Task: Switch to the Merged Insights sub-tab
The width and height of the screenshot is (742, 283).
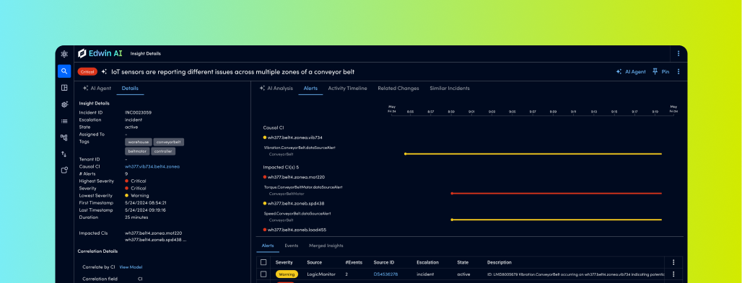Action: tap(326, 246)
